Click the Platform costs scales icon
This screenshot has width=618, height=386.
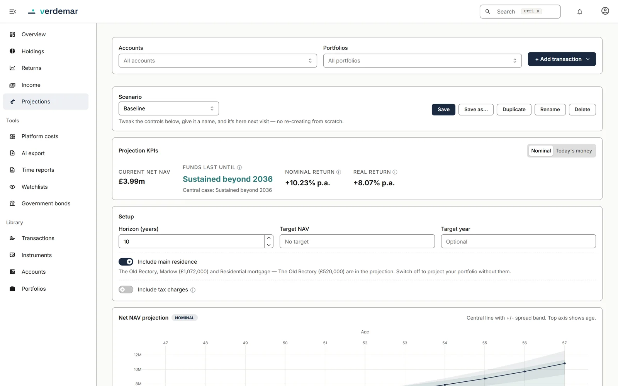tap(12, 136)
